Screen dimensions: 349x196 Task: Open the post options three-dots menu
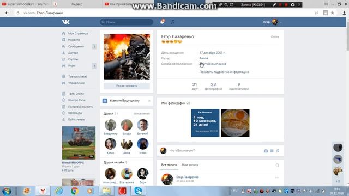pos(277,177)
